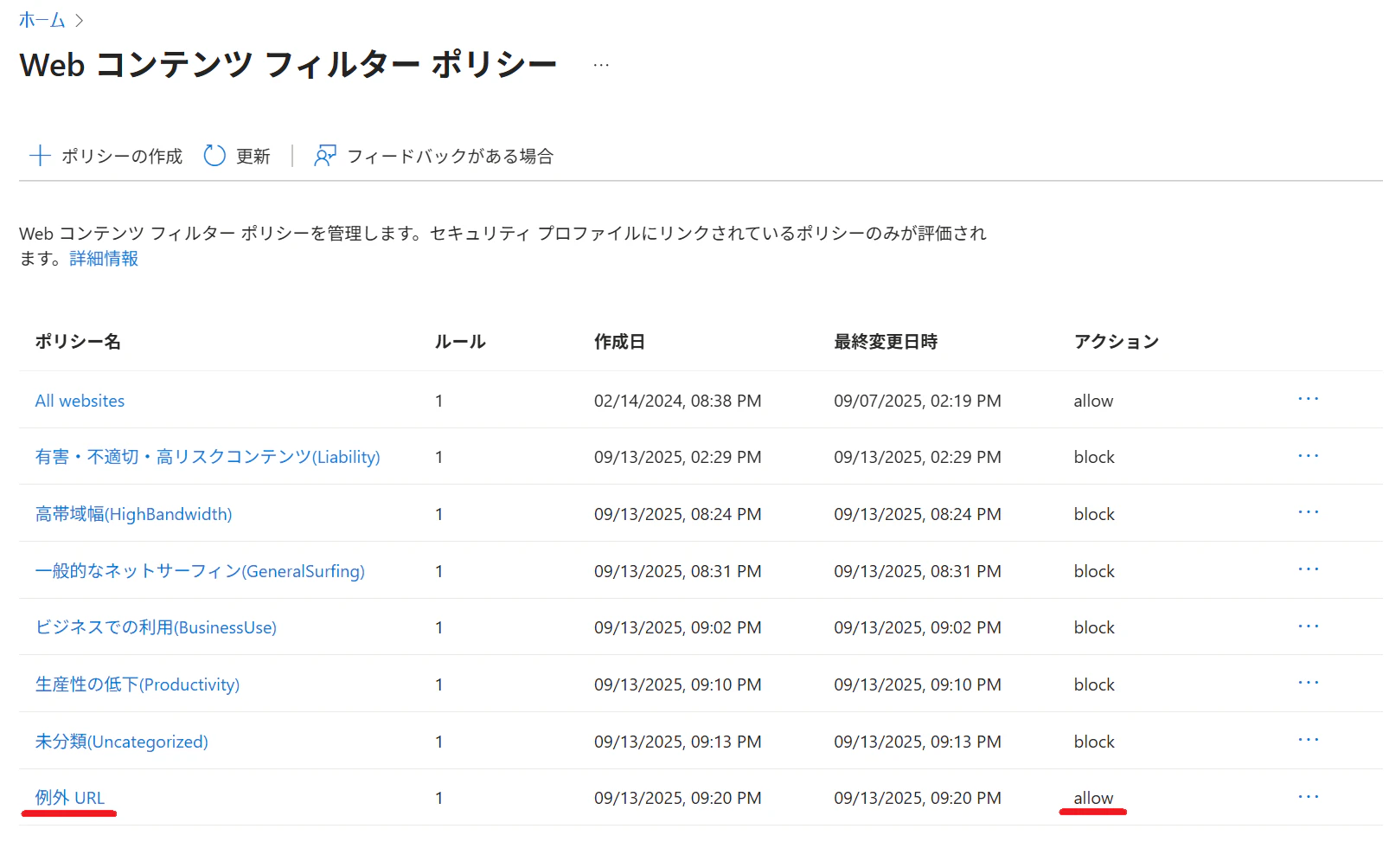The height and width of the screenshot is (861, 1389).
Task: Open the ビジネスでの利用(BusinessUse) policy
Action: (156, 627)
